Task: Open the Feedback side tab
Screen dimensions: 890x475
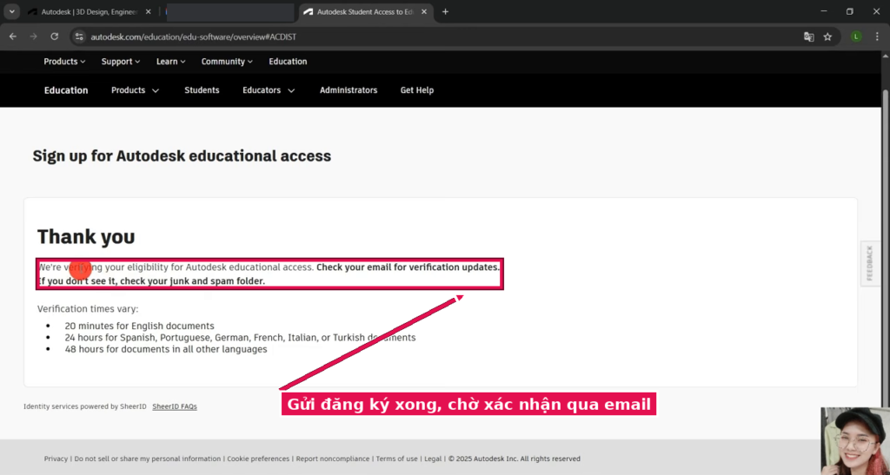Action: (x=869, y=263)
